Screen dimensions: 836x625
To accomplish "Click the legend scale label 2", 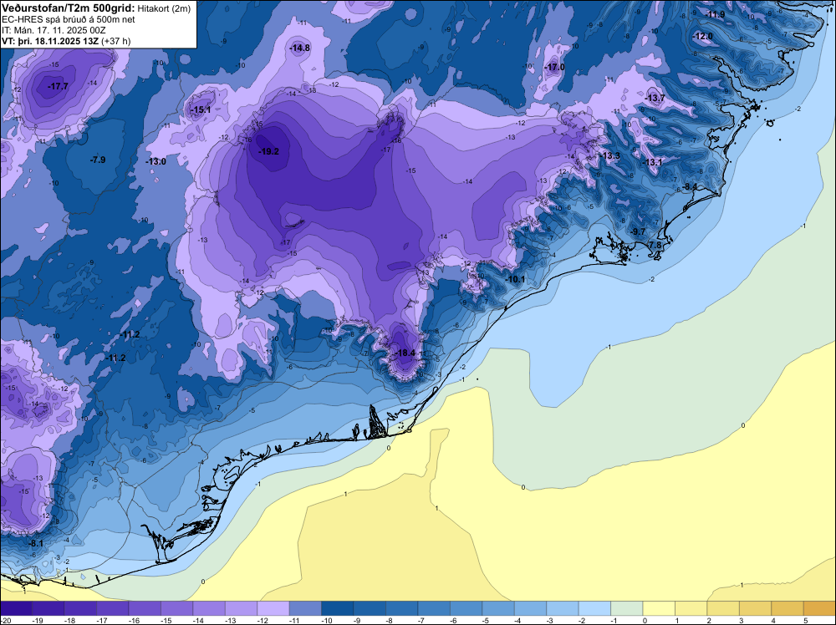I will click(709, 620).
